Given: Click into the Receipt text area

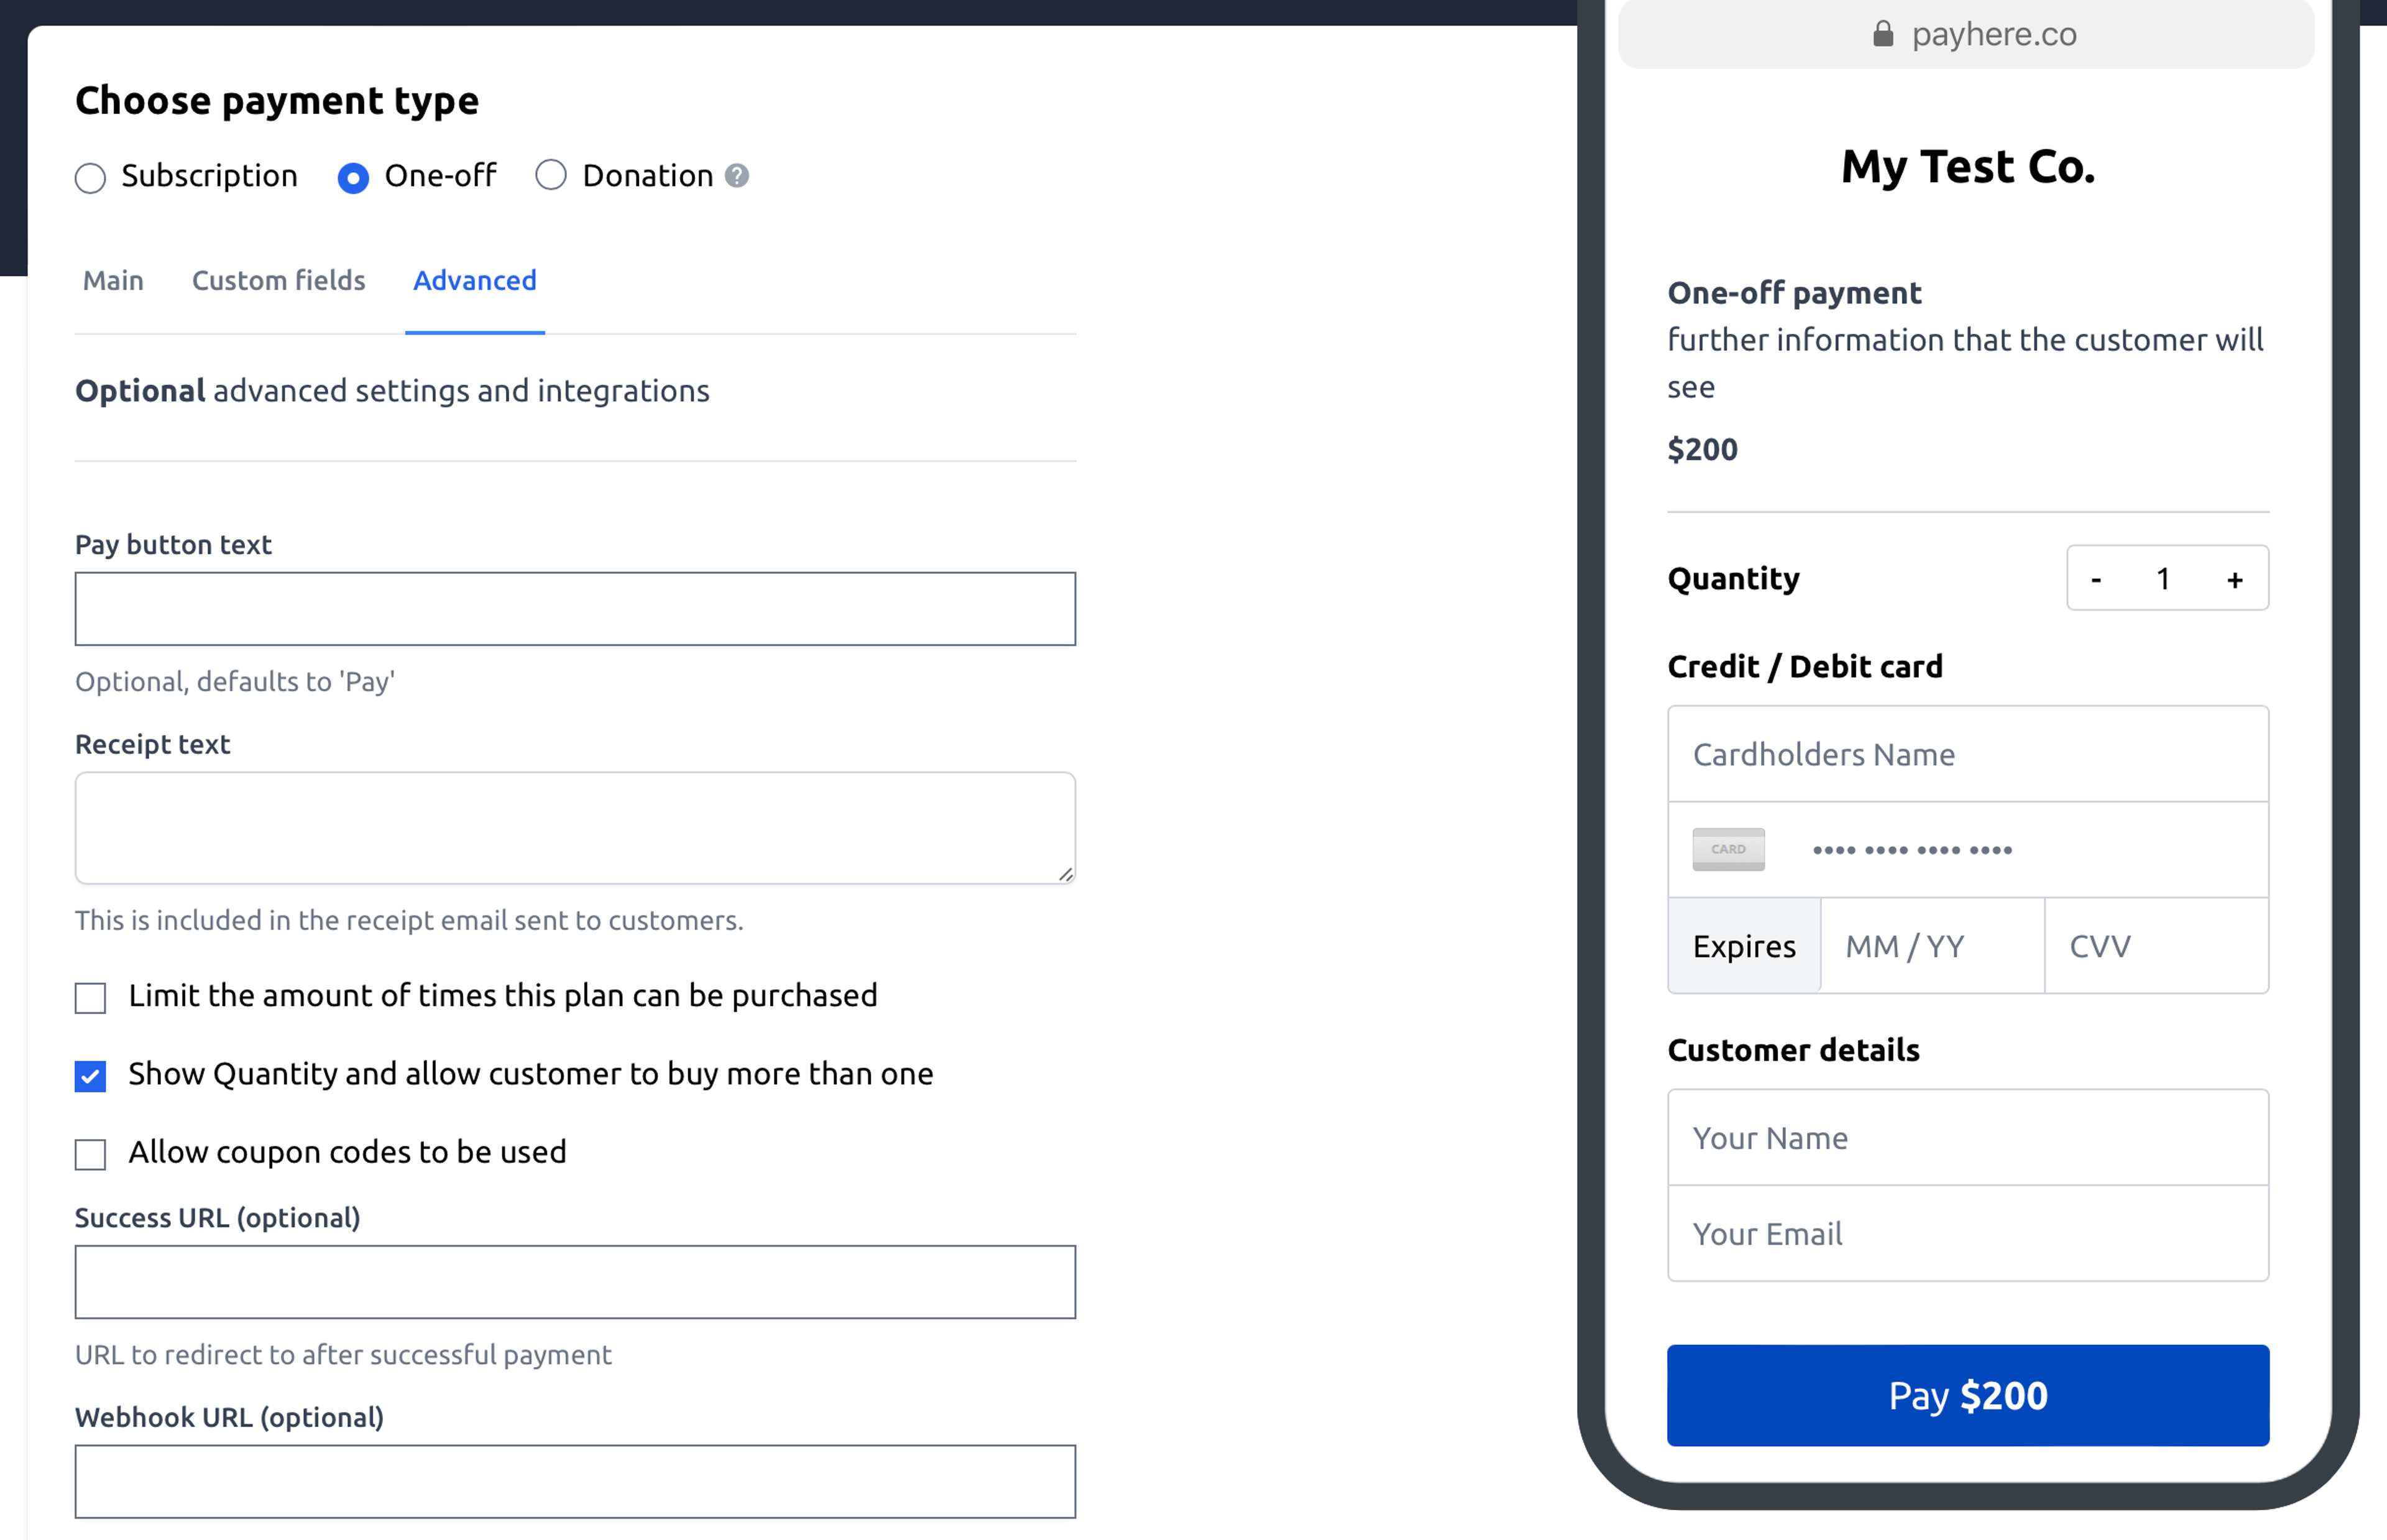Looking at the screenshot, I should 575,827.
